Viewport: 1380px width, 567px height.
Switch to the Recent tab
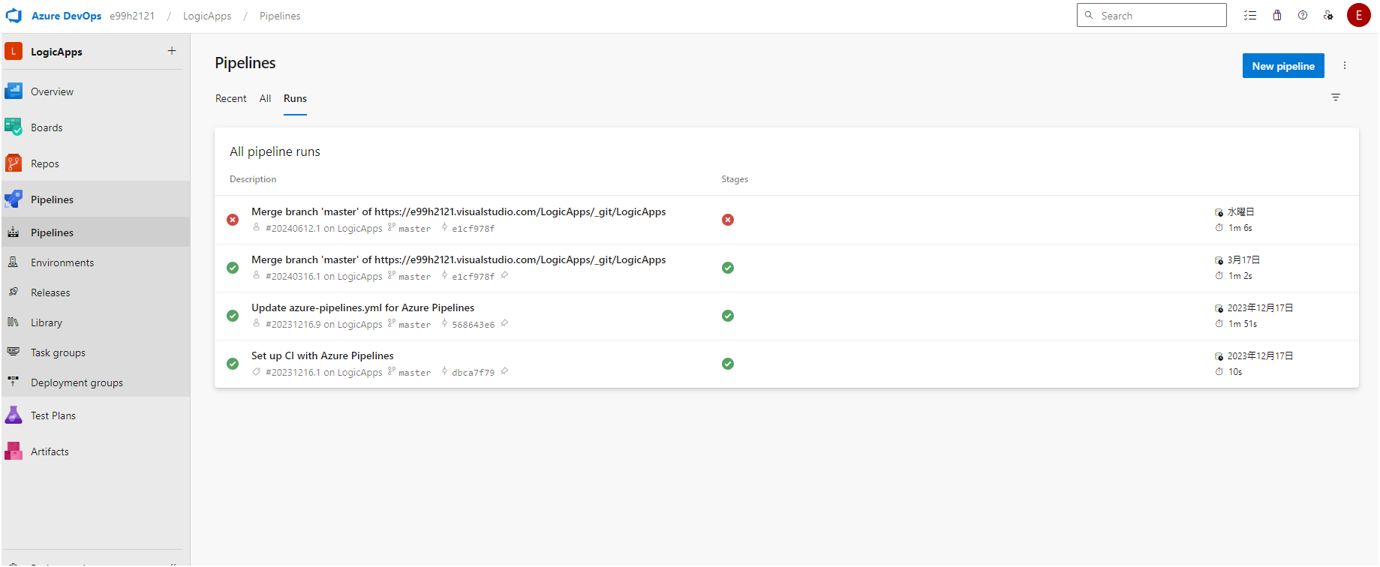[230, 98]
